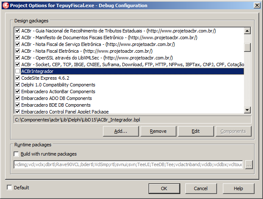Uncheck Embarcadero BDE DB Components
This screenshot has width=263, height=199.
click(x=17, y=105)
